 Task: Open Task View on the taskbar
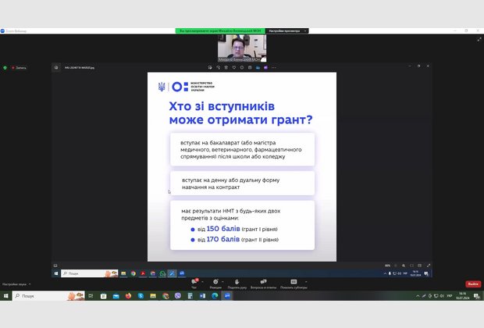click(90, 296)
